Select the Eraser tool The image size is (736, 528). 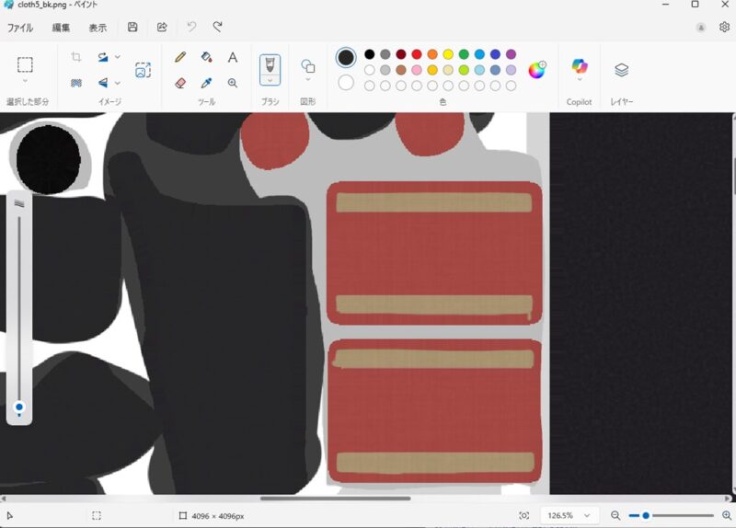click(x=180, y=83)
